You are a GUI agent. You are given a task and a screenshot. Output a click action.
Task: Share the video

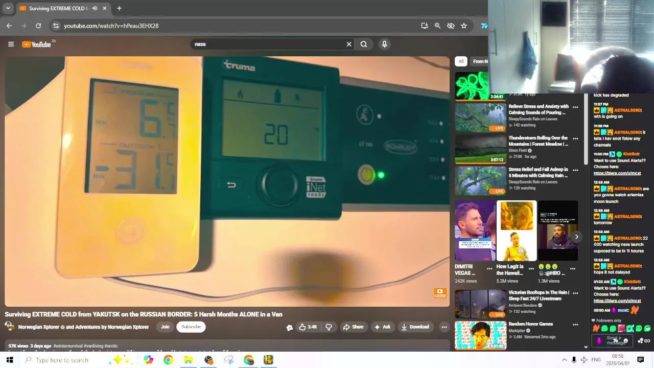[353, 327]
